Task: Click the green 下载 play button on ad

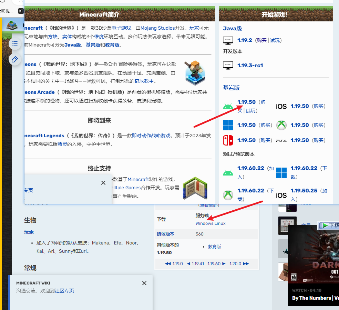Action: coord(328,226)
